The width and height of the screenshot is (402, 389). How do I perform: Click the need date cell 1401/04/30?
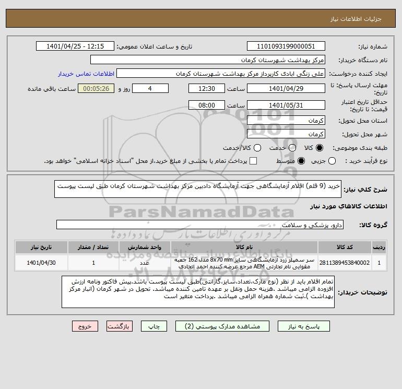[41, 263]
